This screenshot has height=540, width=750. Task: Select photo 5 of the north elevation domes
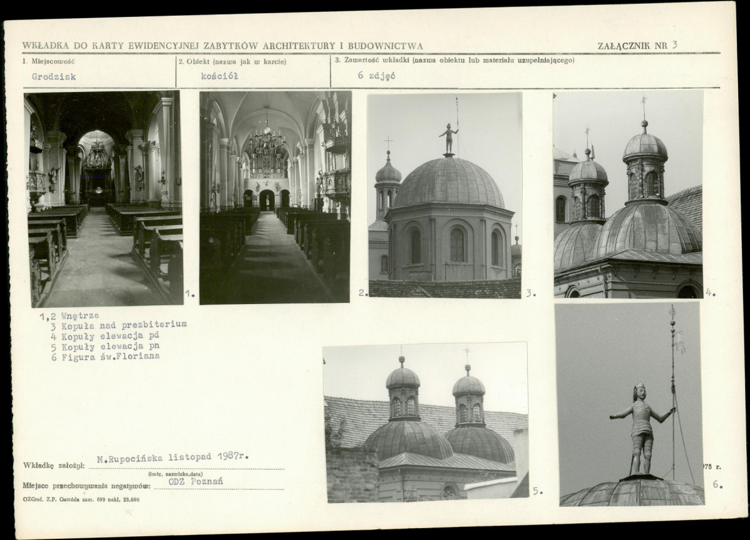(426, 422)
